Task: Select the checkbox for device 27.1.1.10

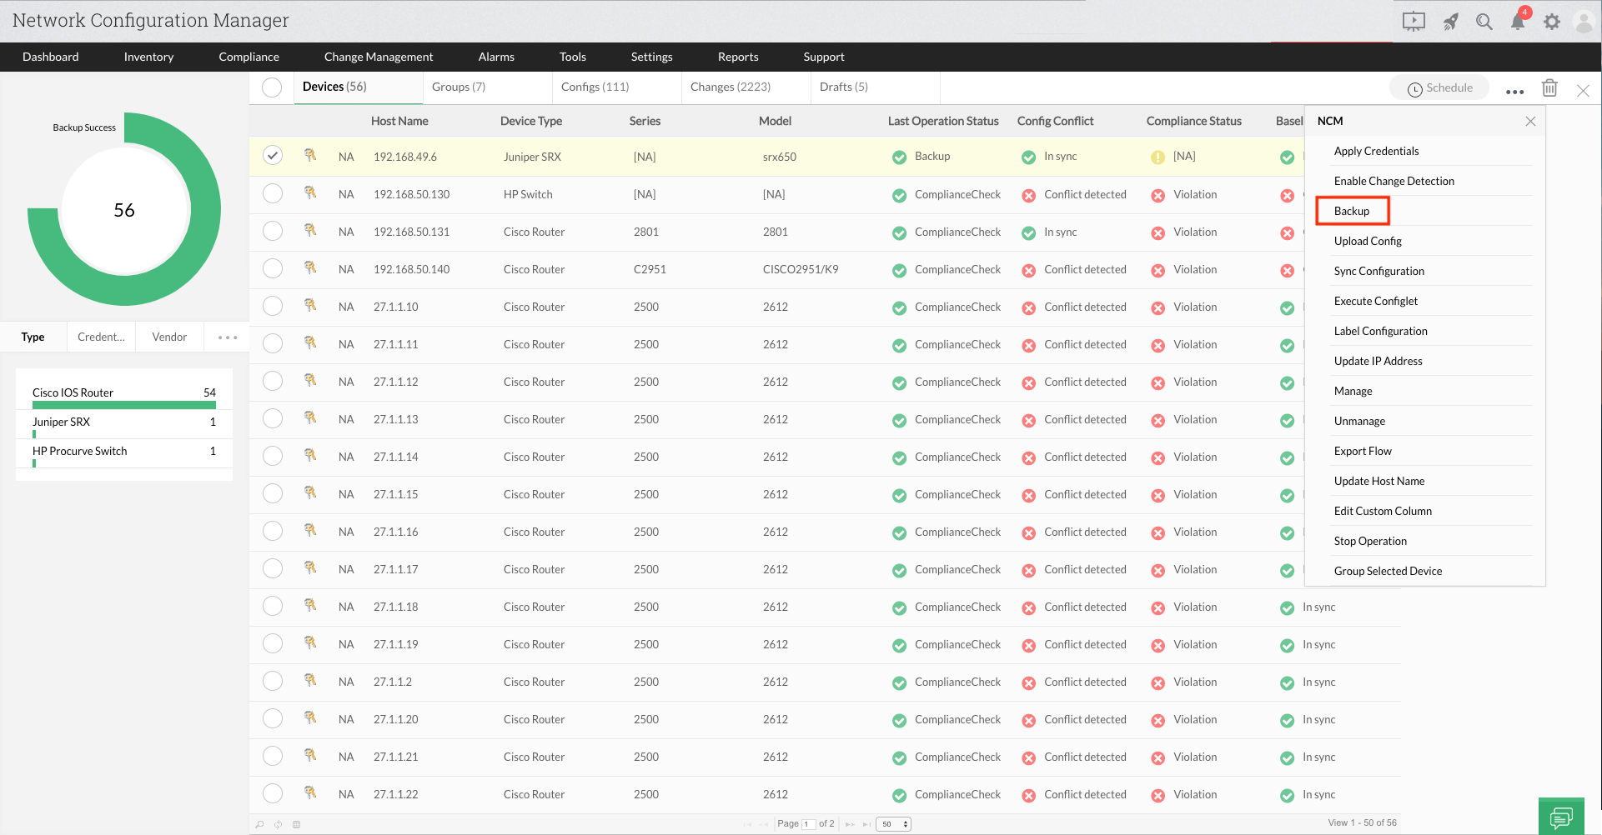Action: pyautogui.click(x=272, y=306)
